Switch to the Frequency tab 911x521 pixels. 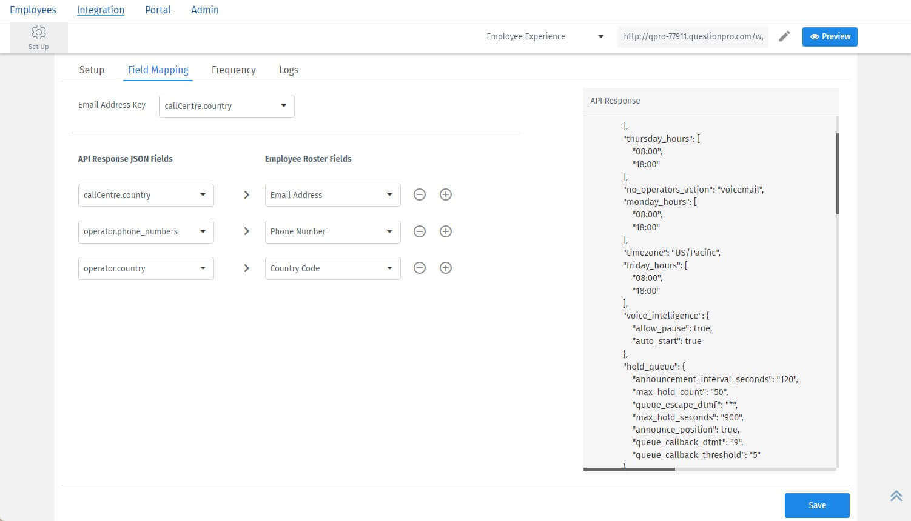point(234,70)
